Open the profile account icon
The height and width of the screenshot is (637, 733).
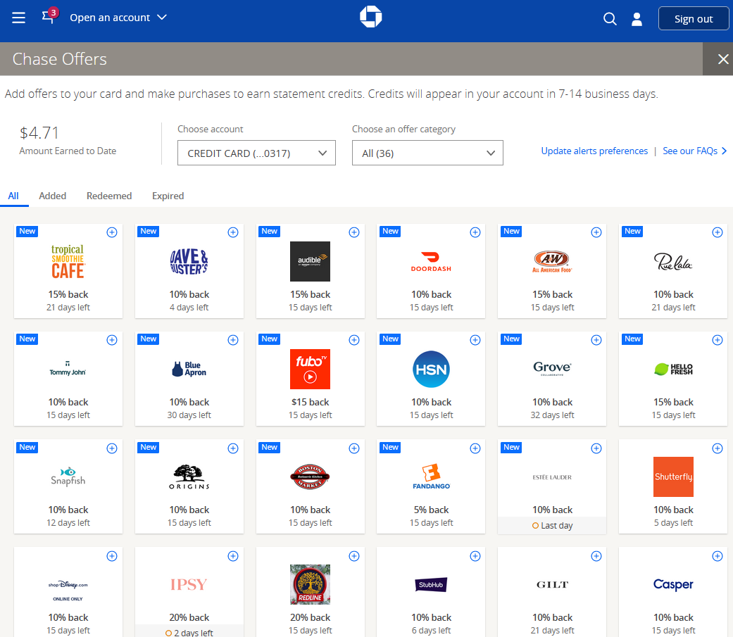[637, 19]
